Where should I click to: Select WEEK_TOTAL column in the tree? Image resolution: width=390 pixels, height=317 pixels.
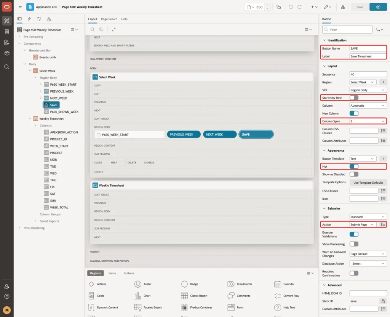59,208
